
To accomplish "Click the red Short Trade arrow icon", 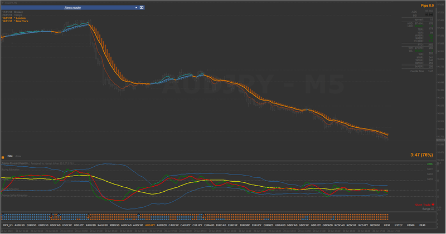I will [x=433, y=204].
